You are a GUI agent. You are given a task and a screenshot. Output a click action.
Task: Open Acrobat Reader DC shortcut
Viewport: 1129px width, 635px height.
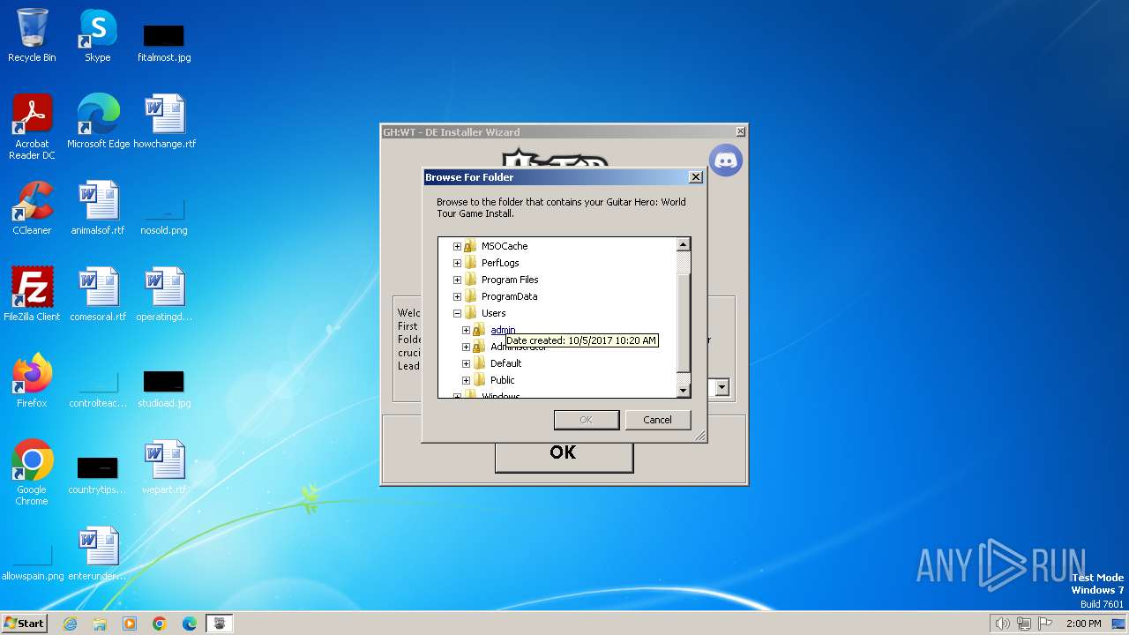(32, 126)
